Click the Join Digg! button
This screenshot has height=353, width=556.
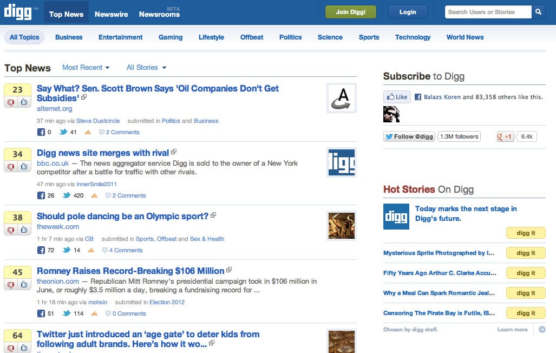tap(351, 12)
